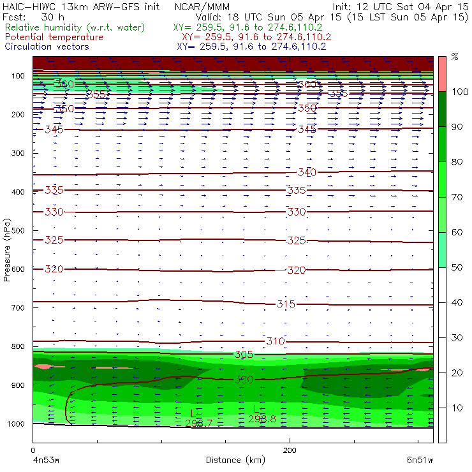Click the '400' pressure axis tick label
This screenshot has width=472, height=472.
click(18, 192)
